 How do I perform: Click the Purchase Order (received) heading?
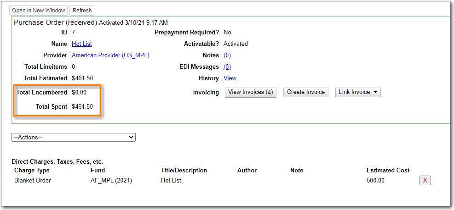point(55,22)
